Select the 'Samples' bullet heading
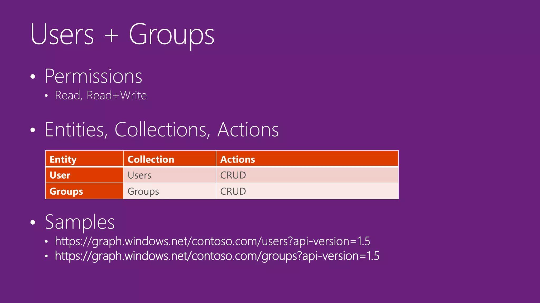This screenshot has height=303, width=540. pyautogui.click(x=80, y=222)
